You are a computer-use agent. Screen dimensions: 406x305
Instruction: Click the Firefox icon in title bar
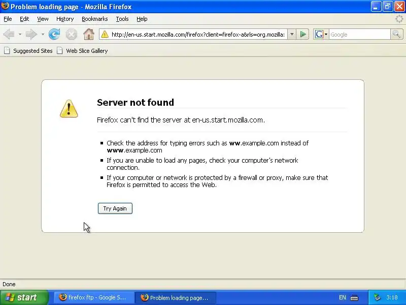(x=5, y=6)
